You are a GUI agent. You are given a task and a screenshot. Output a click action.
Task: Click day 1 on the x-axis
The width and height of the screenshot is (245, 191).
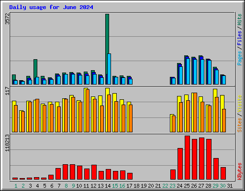16,186
